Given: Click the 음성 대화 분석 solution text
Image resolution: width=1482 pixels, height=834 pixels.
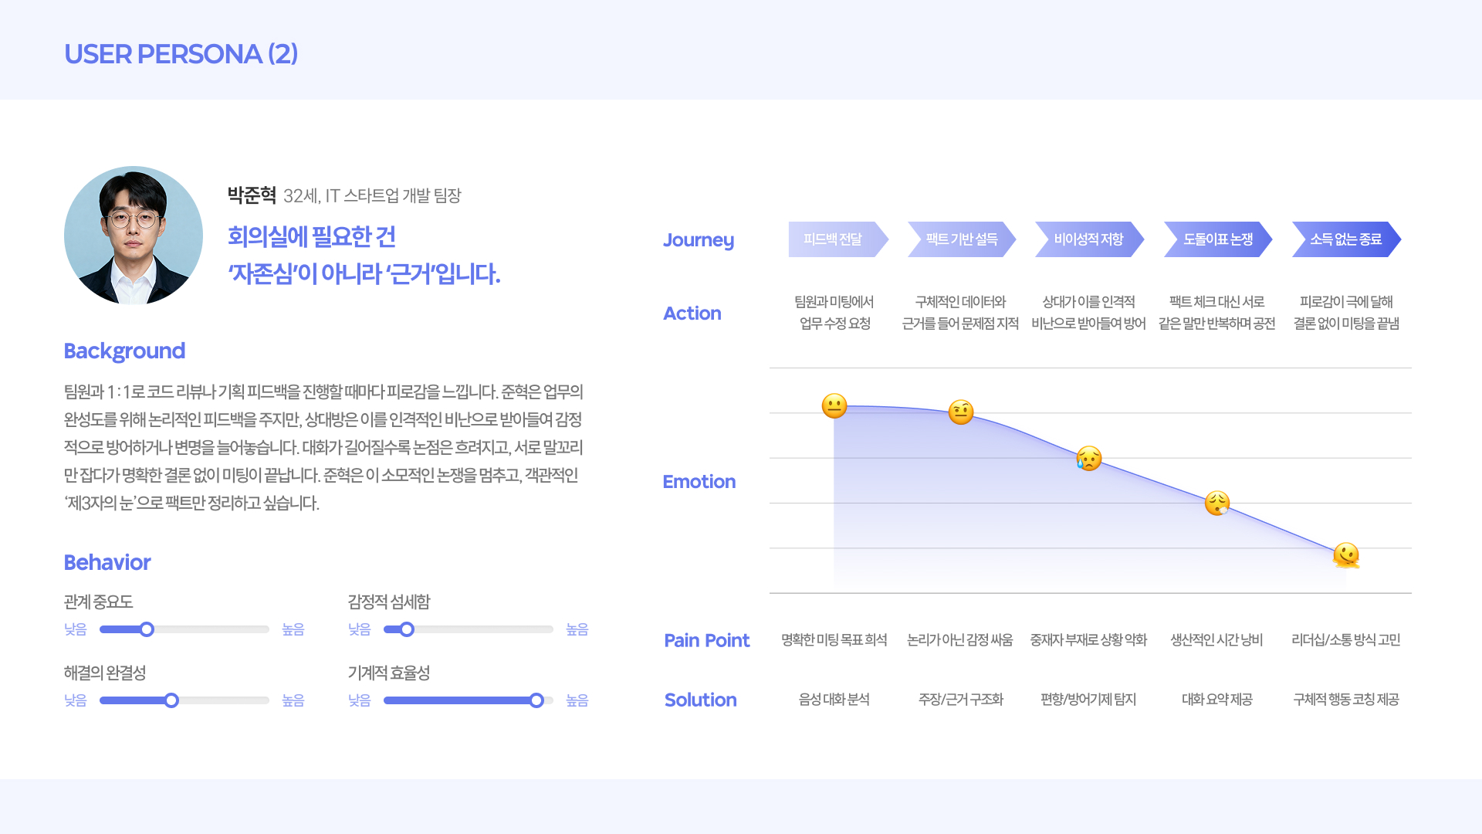Looking at the screenshot, I should click(834, 700).
